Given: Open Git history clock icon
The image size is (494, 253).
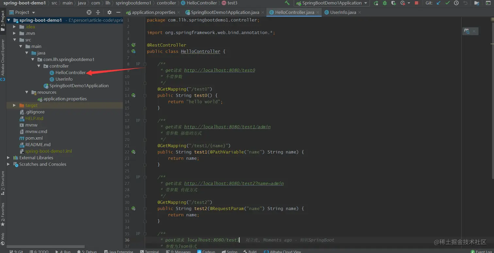Looking at the screenshot, I should (x=456, y=3).
